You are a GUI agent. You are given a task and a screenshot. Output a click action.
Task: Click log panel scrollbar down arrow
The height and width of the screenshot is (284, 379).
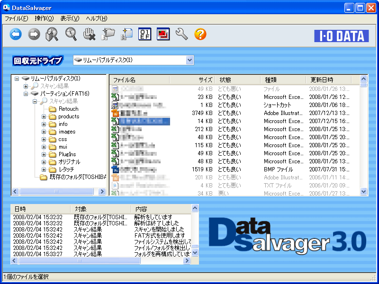[195, 253]
